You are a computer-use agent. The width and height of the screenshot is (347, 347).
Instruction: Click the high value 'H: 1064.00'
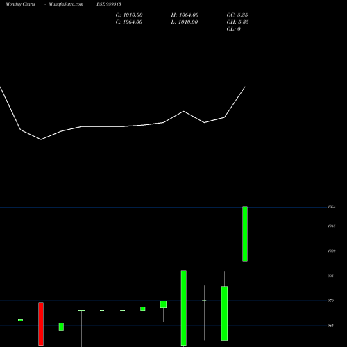click(185, 15)
